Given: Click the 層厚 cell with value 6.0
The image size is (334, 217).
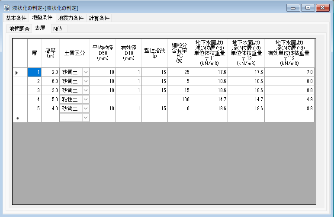Looking at the screenshot, I should tap(50, 81).
